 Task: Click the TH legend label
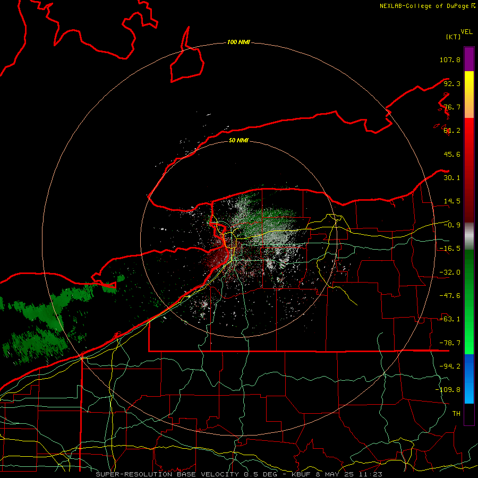point(456,414)
